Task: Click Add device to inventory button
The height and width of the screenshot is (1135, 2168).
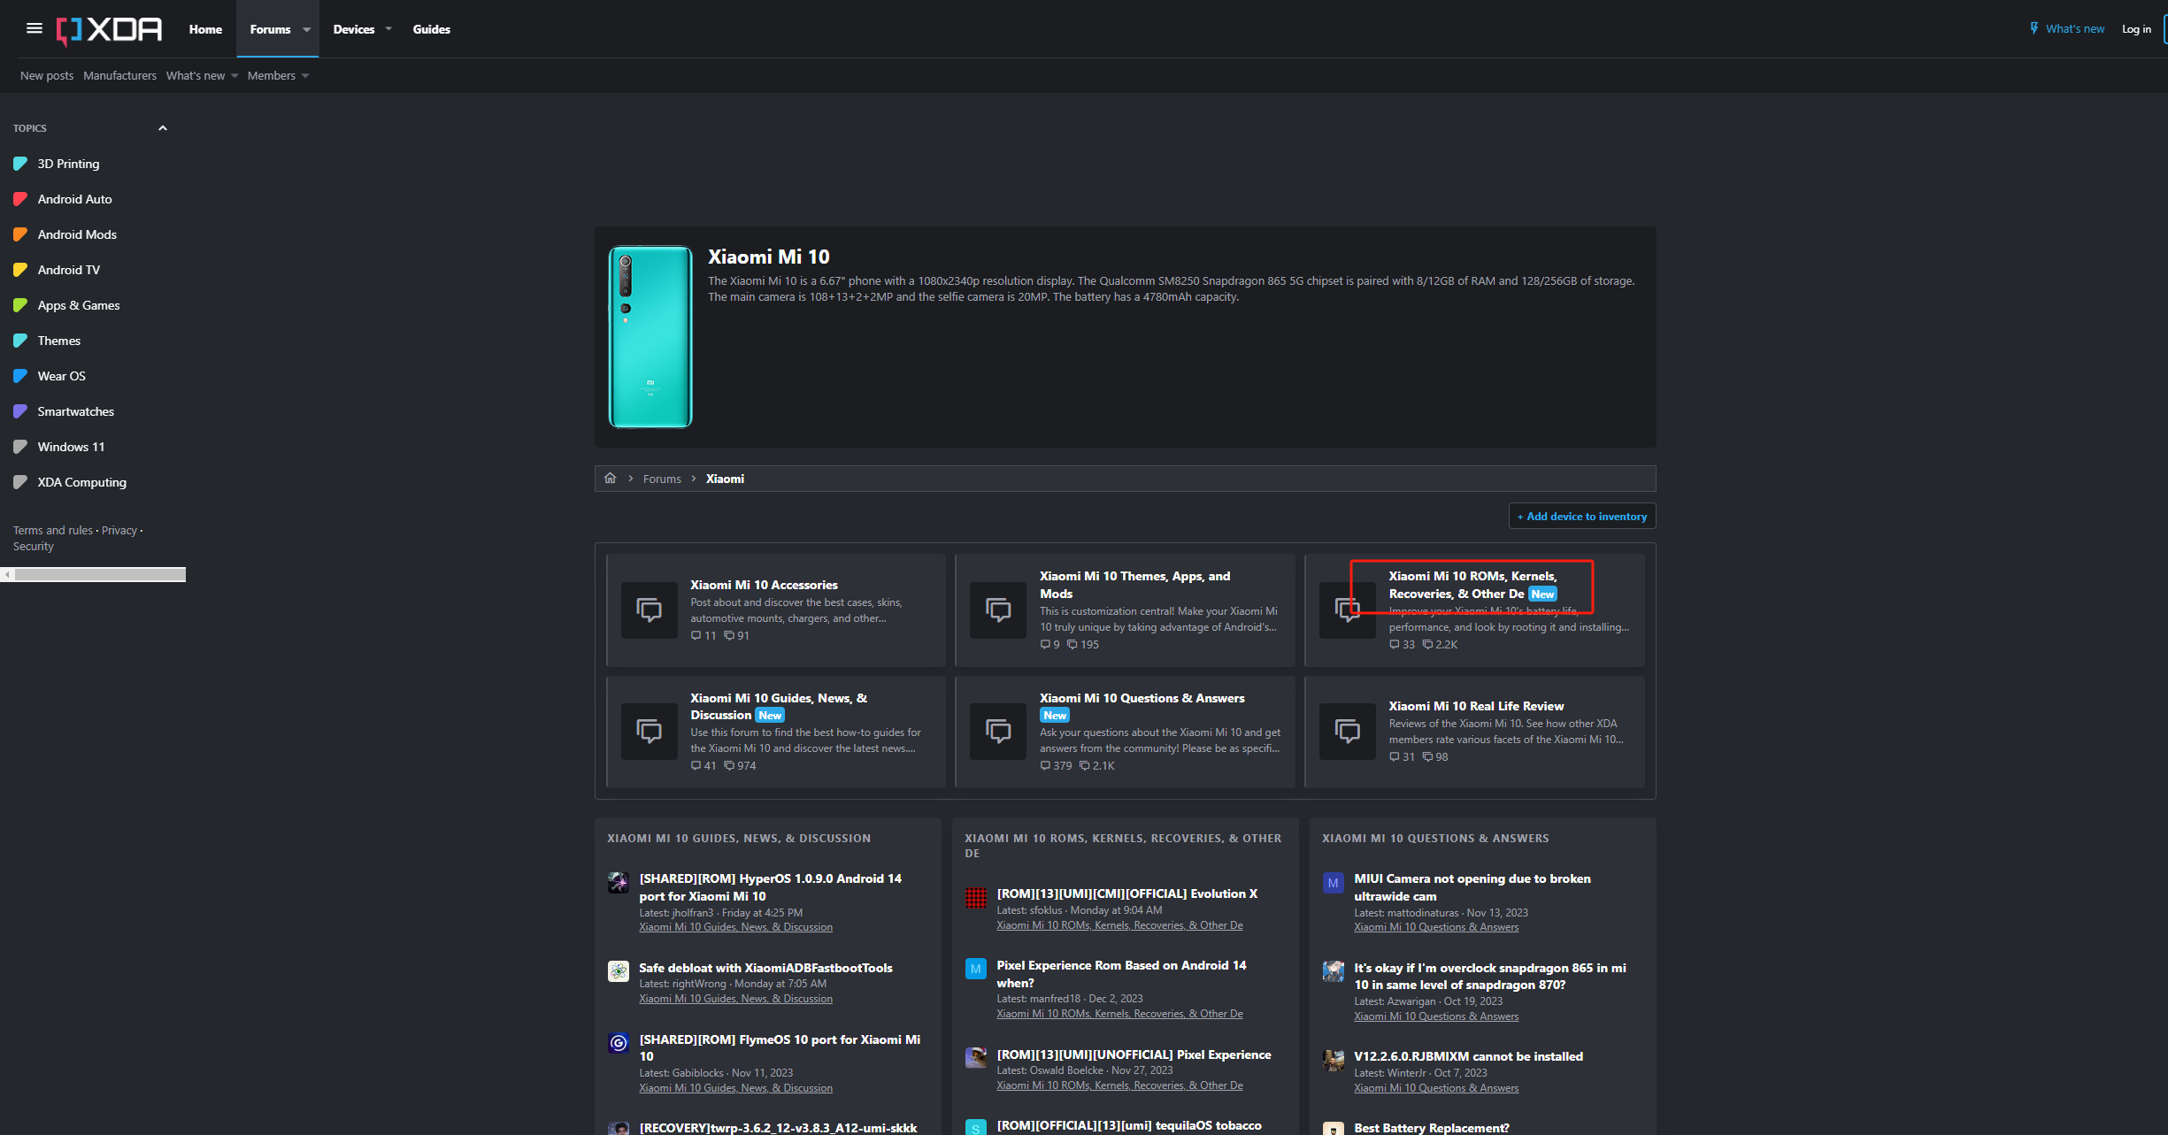Action: point(1582,516)
